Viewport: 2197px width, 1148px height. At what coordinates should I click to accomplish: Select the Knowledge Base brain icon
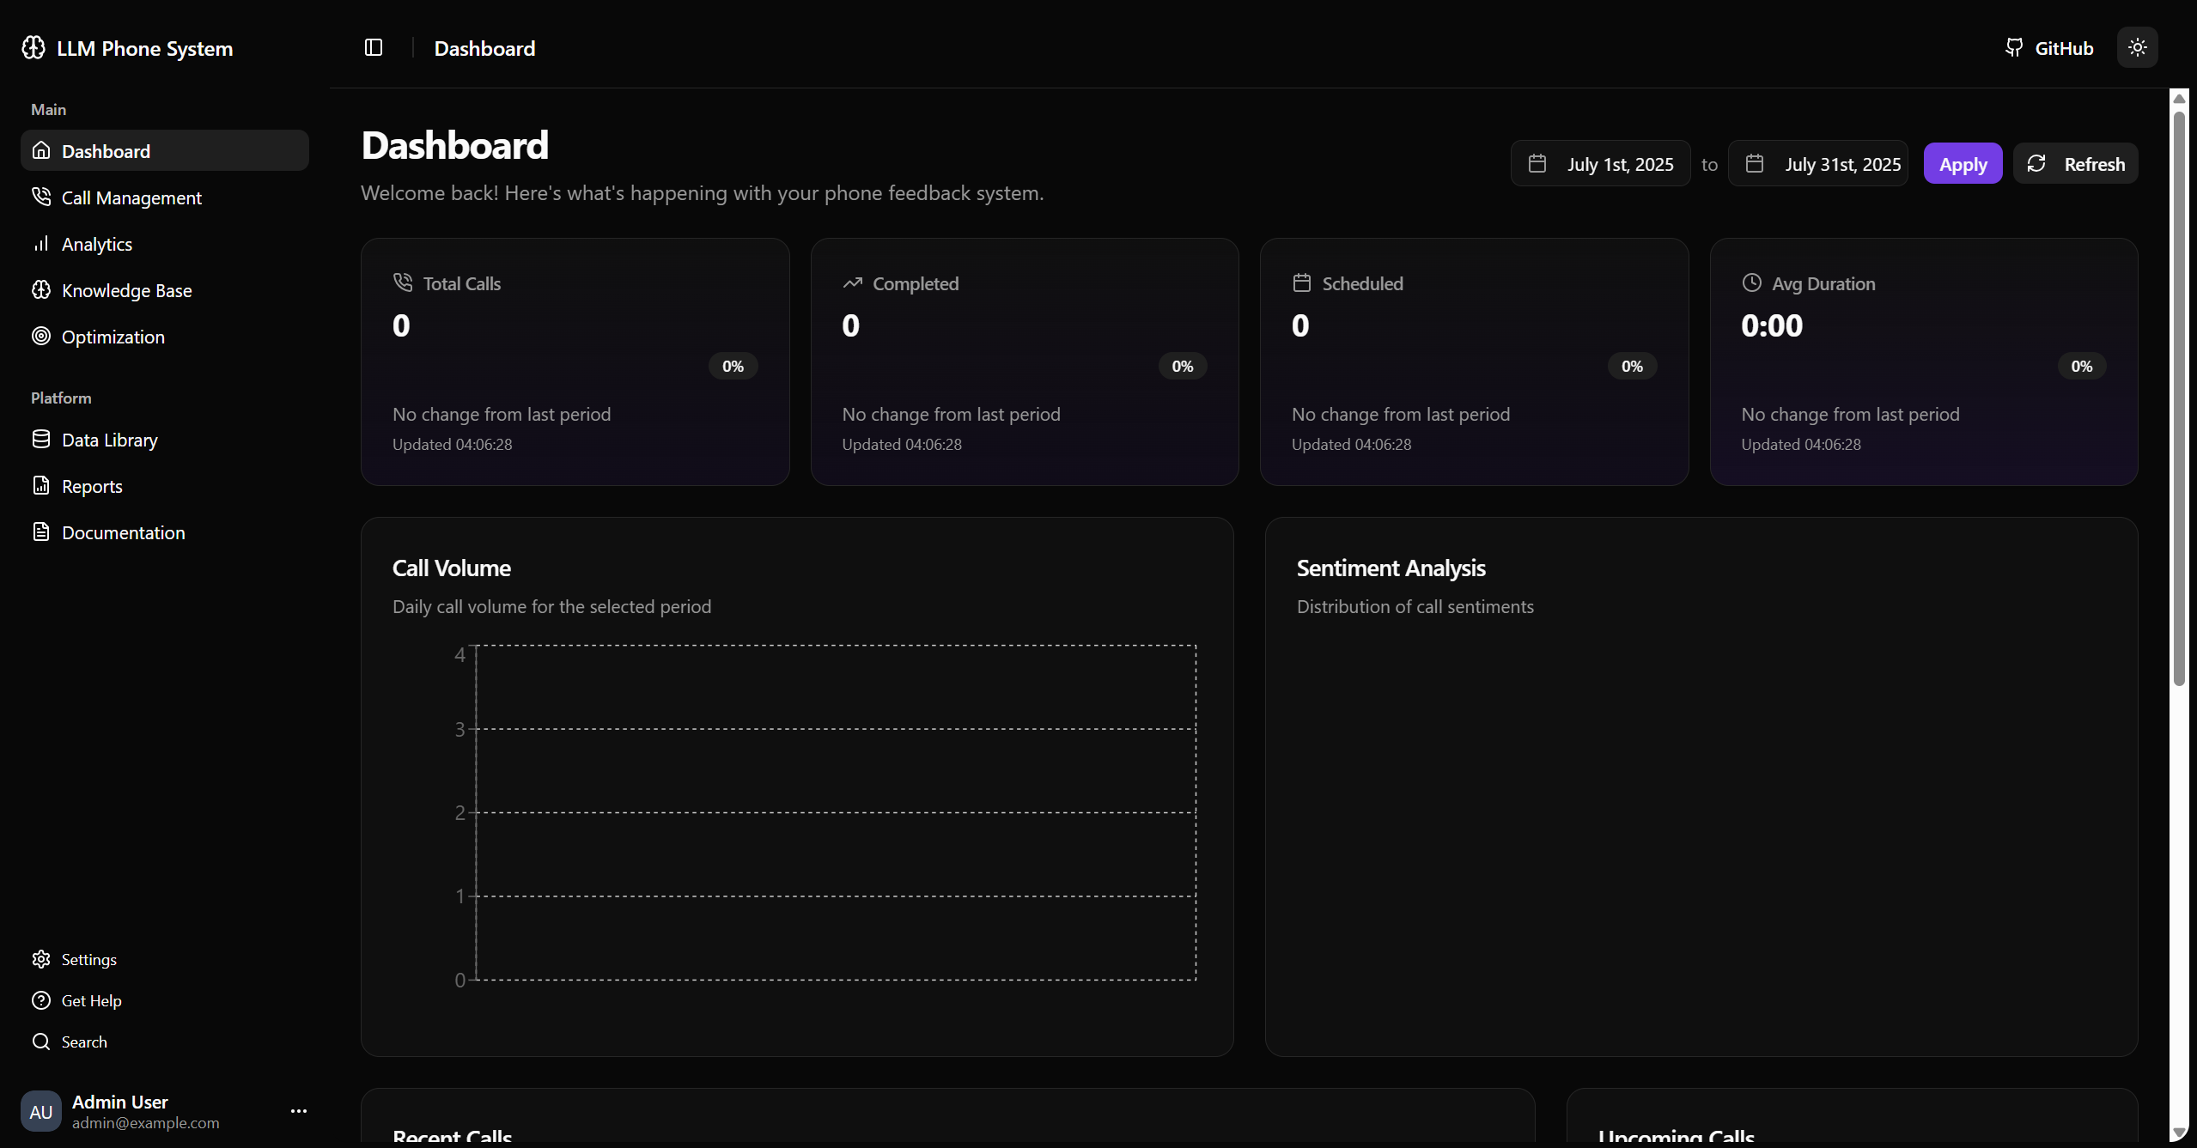tap(41, 290)
